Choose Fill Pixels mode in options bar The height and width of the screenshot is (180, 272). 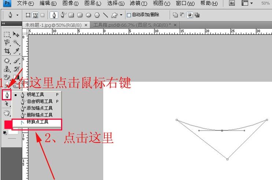point(42,15)
